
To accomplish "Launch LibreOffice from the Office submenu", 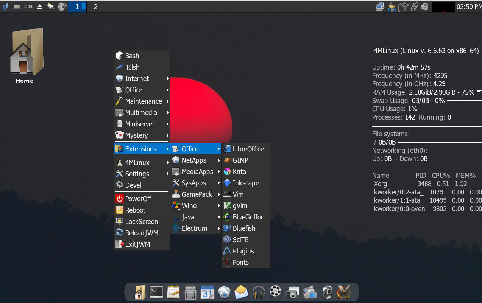I will (248, 149).
